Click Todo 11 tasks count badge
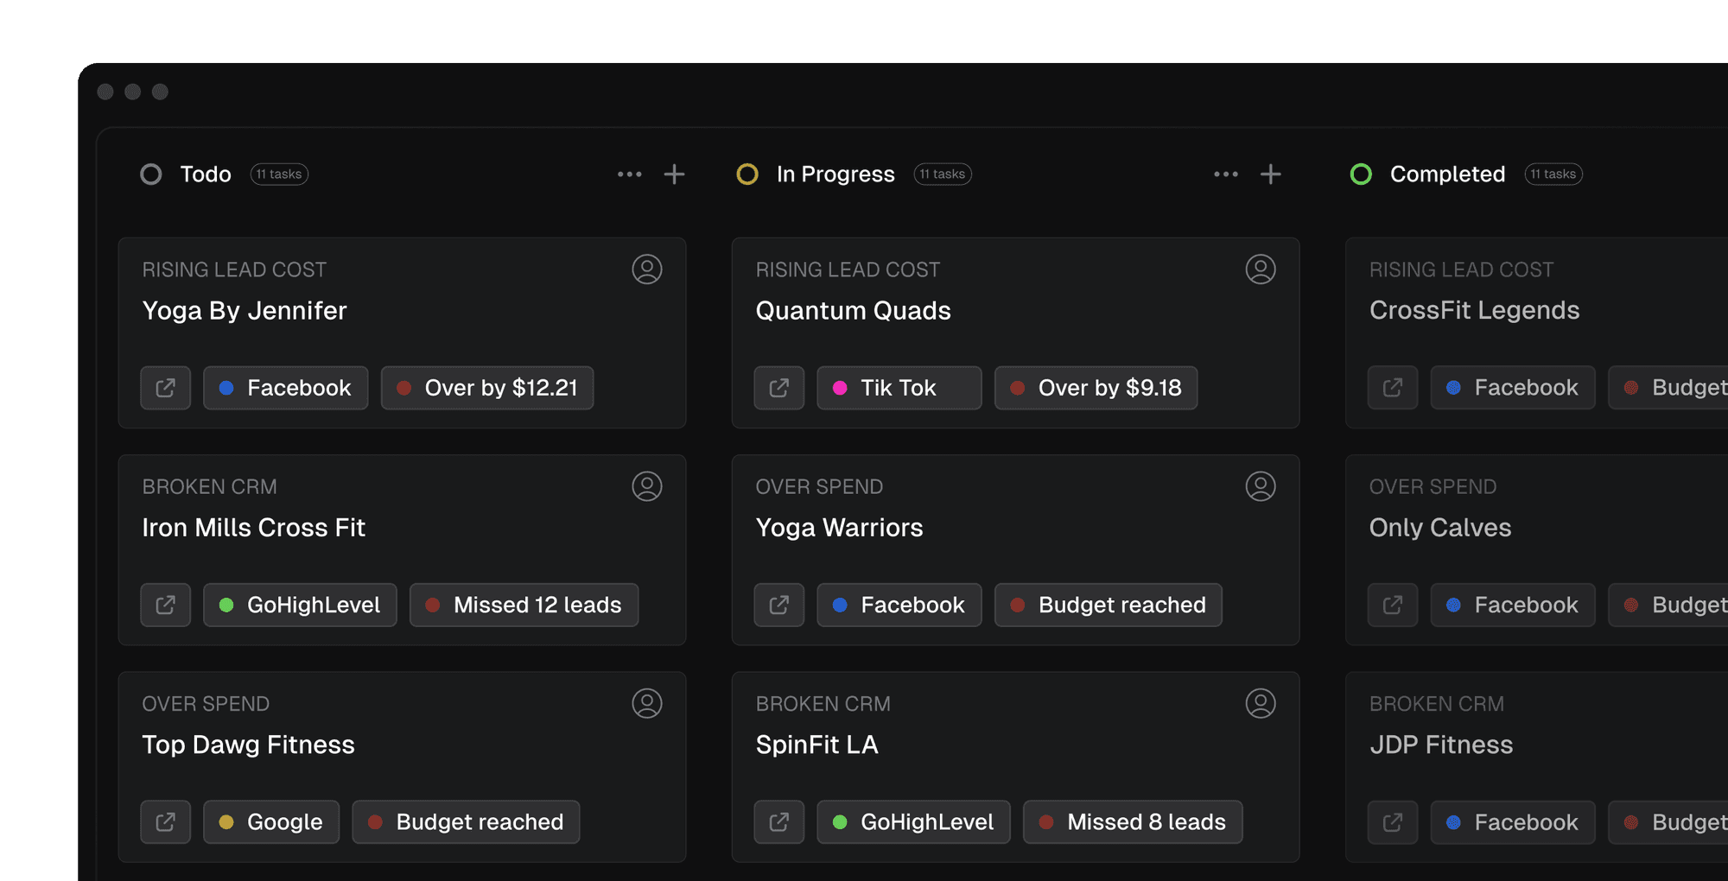Viewport: 1728px width, 881px height. pos(279,174)
